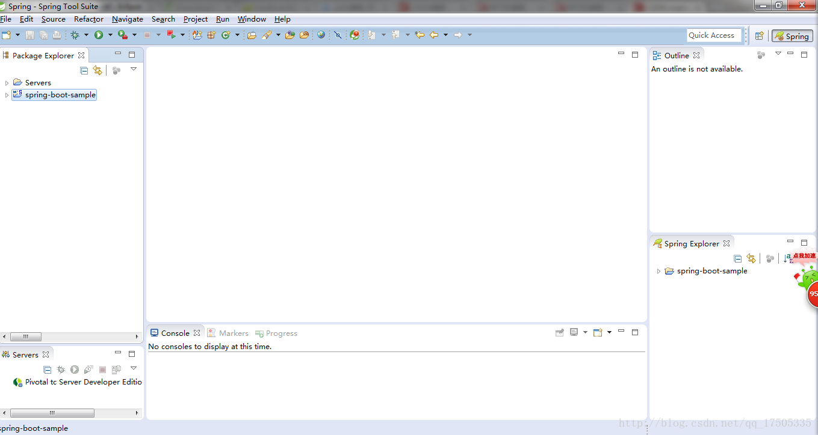Open the dropdown arrow next to New icon
The height and width of the screenshot is (435, 818).
(x=18, y=35)
